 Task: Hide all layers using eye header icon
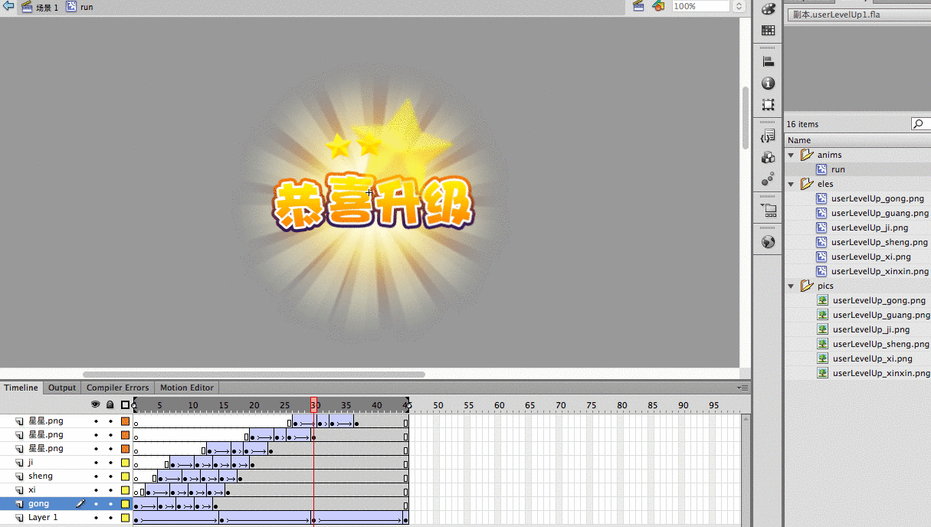[x=96, y=404]
